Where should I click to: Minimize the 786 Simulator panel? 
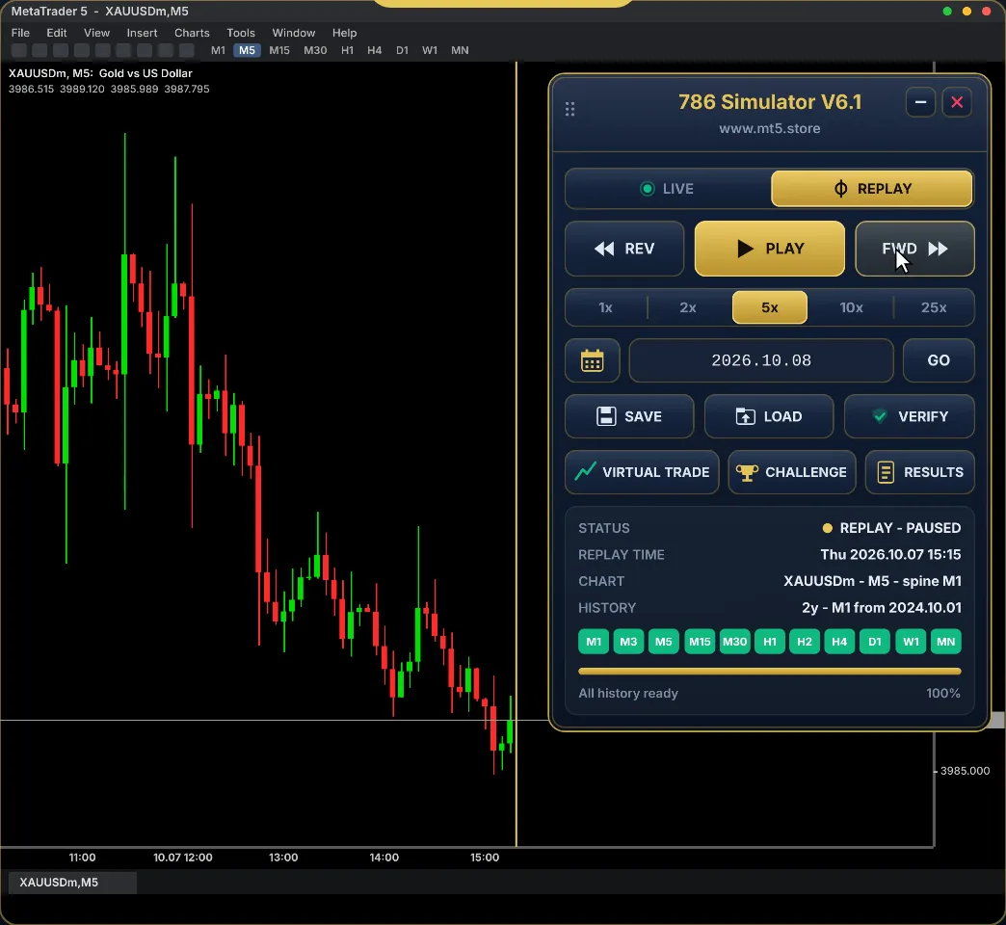920,103
